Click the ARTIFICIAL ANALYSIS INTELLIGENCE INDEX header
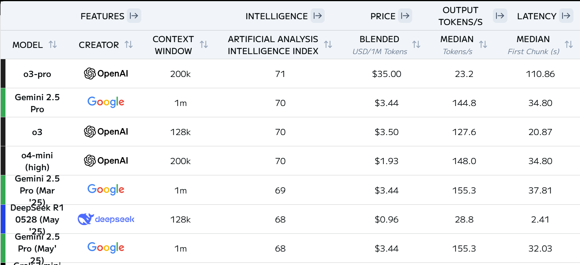580x265 pixels. tap(273, 45)
